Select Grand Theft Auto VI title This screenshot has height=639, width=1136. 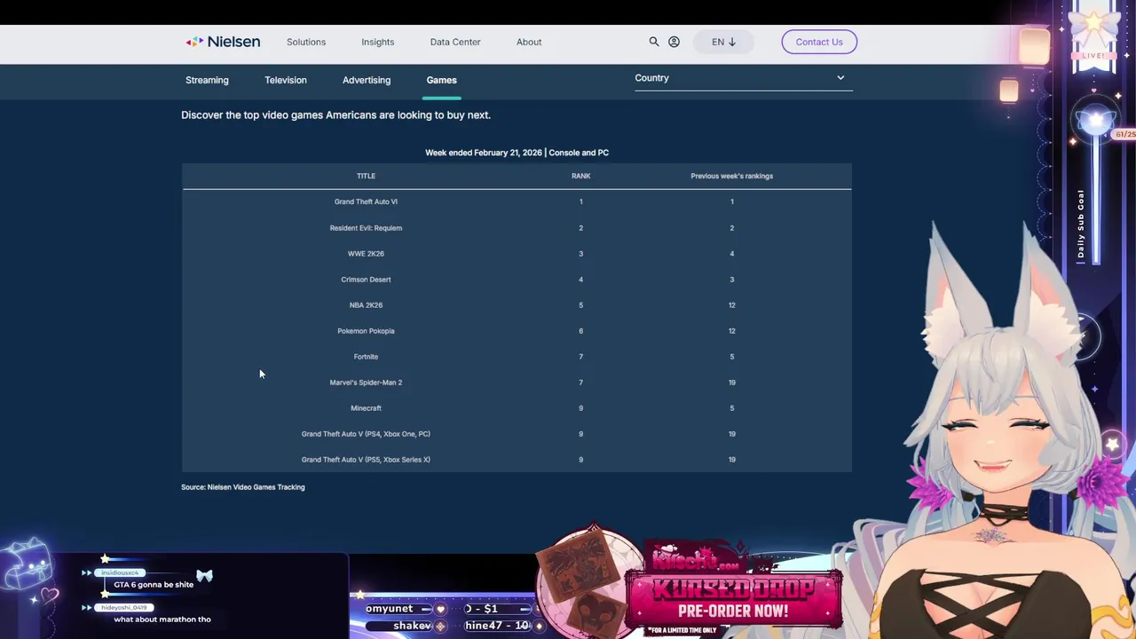tap(366, 201)
